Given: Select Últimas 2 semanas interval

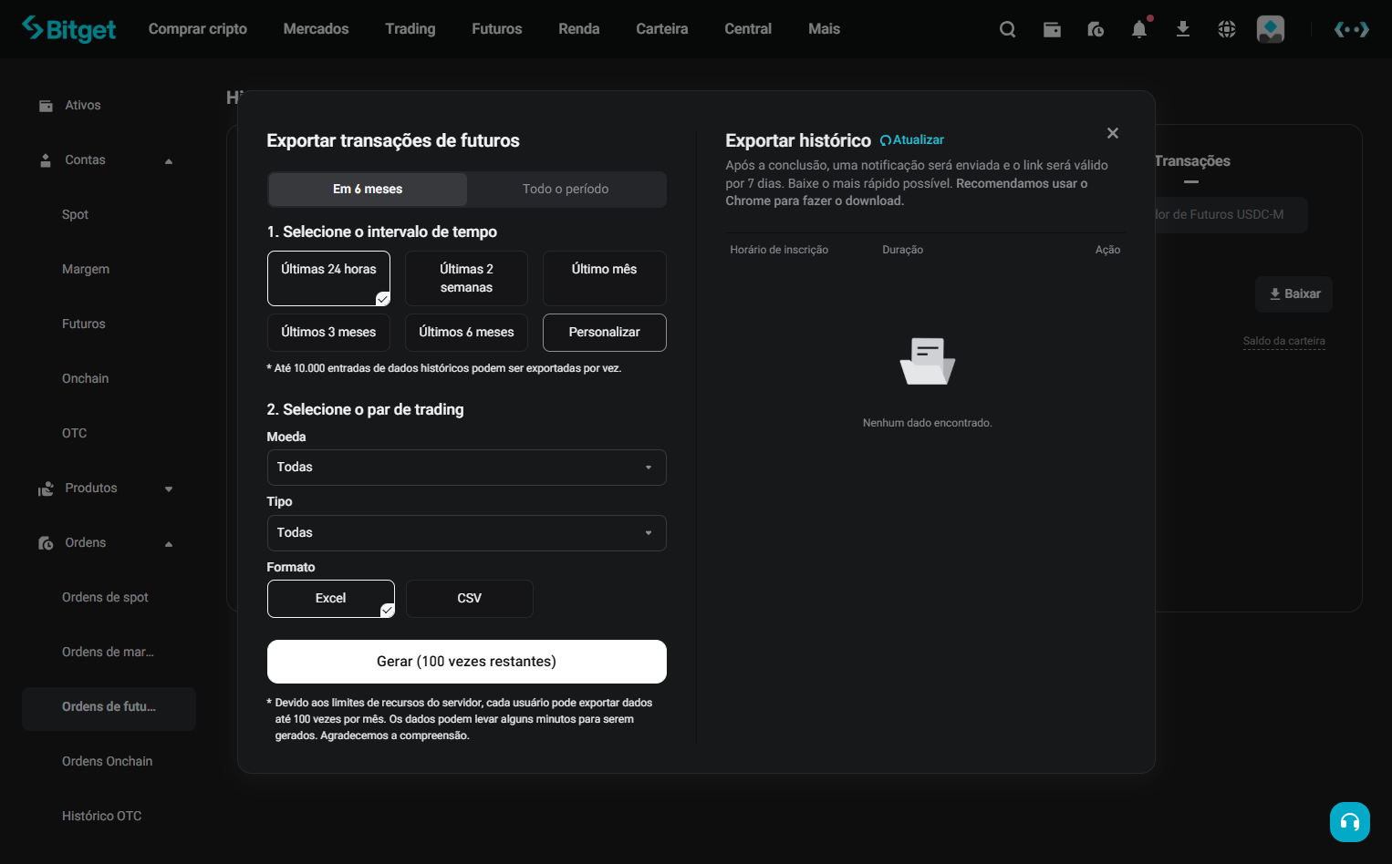Looking at the screenshot, I should pos(466,278).
